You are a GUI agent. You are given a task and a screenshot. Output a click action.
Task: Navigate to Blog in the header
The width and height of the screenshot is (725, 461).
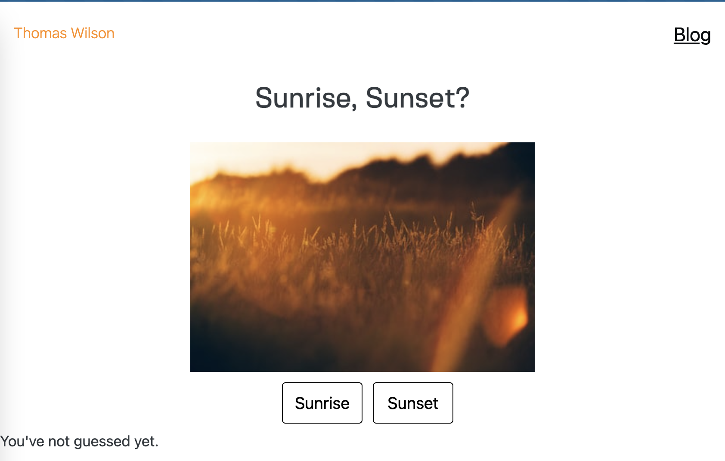tap(692, 35)
